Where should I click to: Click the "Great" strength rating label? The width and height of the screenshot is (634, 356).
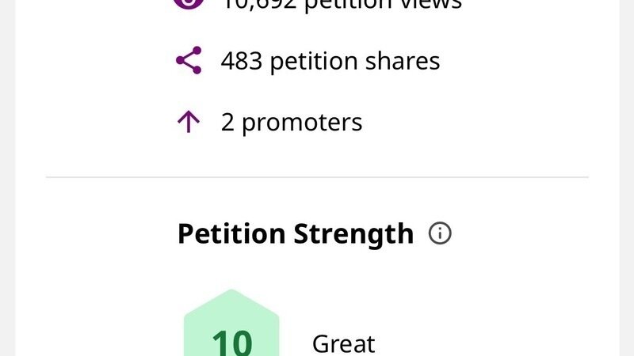coord(343,343)
